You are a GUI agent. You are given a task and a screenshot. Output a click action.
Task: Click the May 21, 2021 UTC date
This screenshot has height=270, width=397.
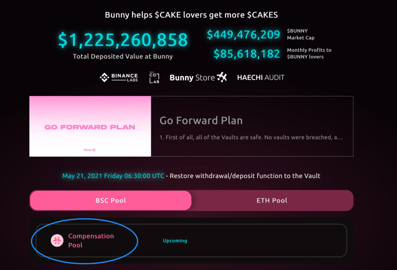(113, 176)
